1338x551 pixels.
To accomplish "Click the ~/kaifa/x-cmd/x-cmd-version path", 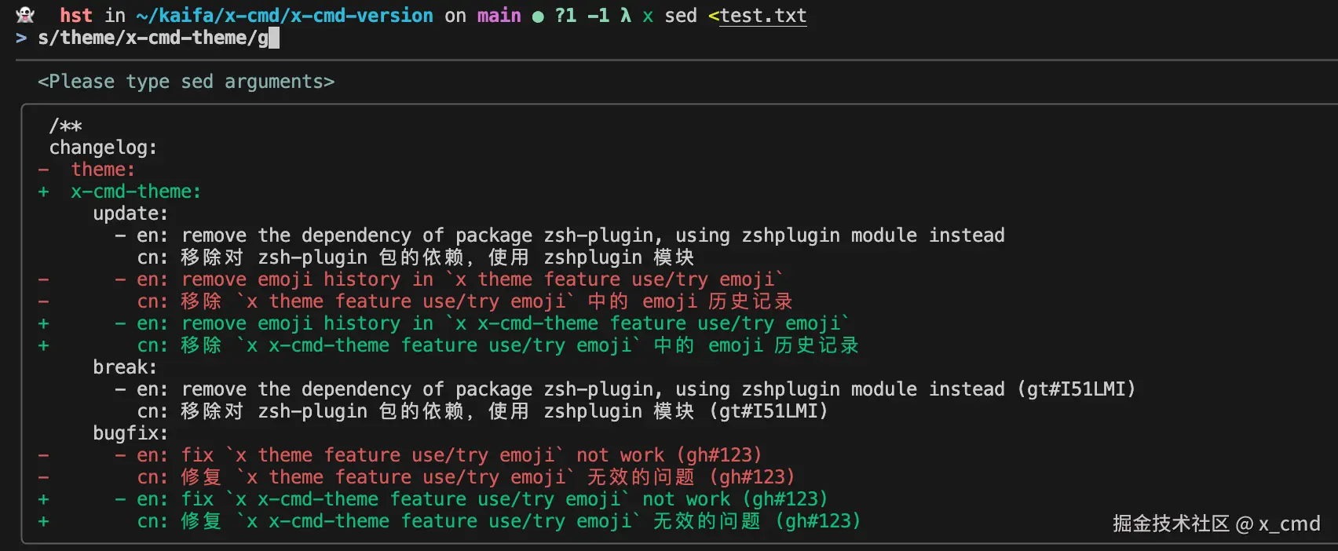I will click(x=284, y=16).
